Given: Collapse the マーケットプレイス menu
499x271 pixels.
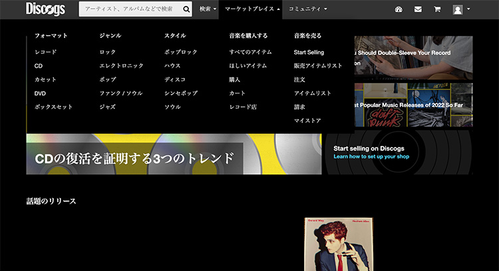Looking at the screenshot, I should coord(252,9).
